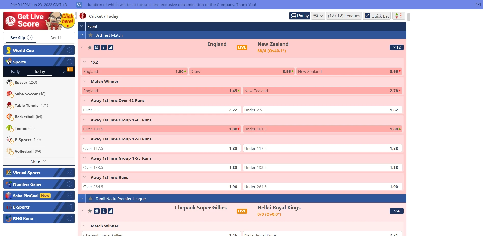Toggle the Quick Bet checkbox
This screenshot has width=483, height=236.
click(x=367, y=16)
